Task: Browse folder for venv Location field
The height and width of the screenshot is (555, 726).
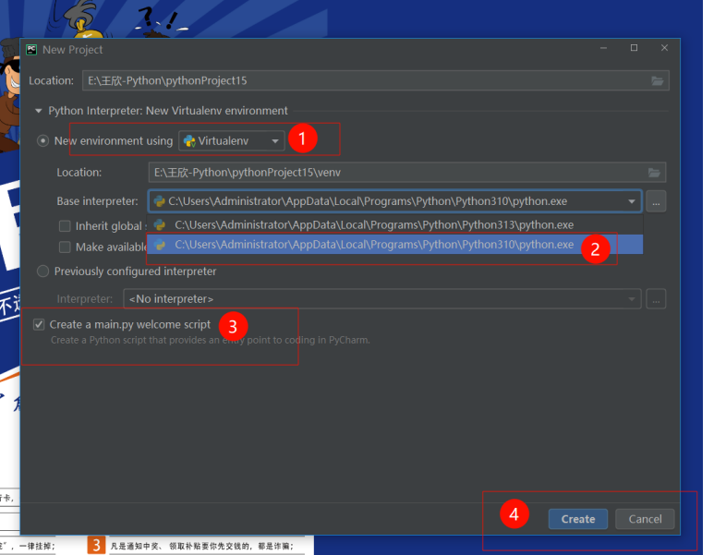Action: point(654,173)
